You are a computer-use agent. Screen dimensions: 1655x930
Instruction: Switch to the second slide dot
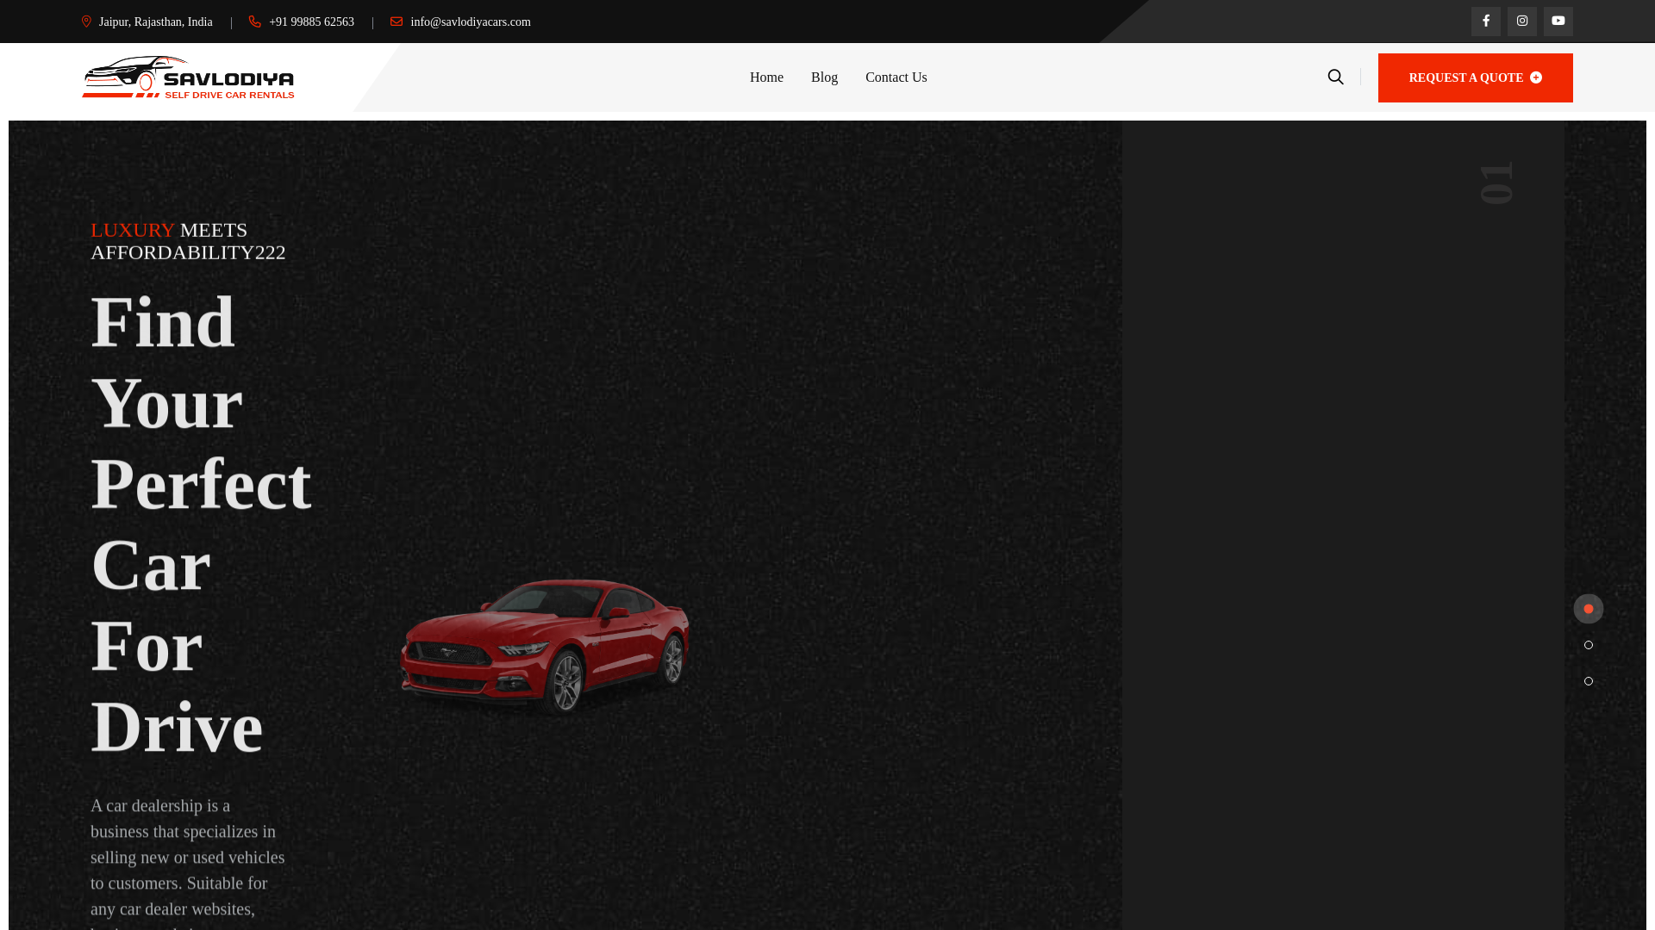pyautogui.click(x=1588, y=645)
